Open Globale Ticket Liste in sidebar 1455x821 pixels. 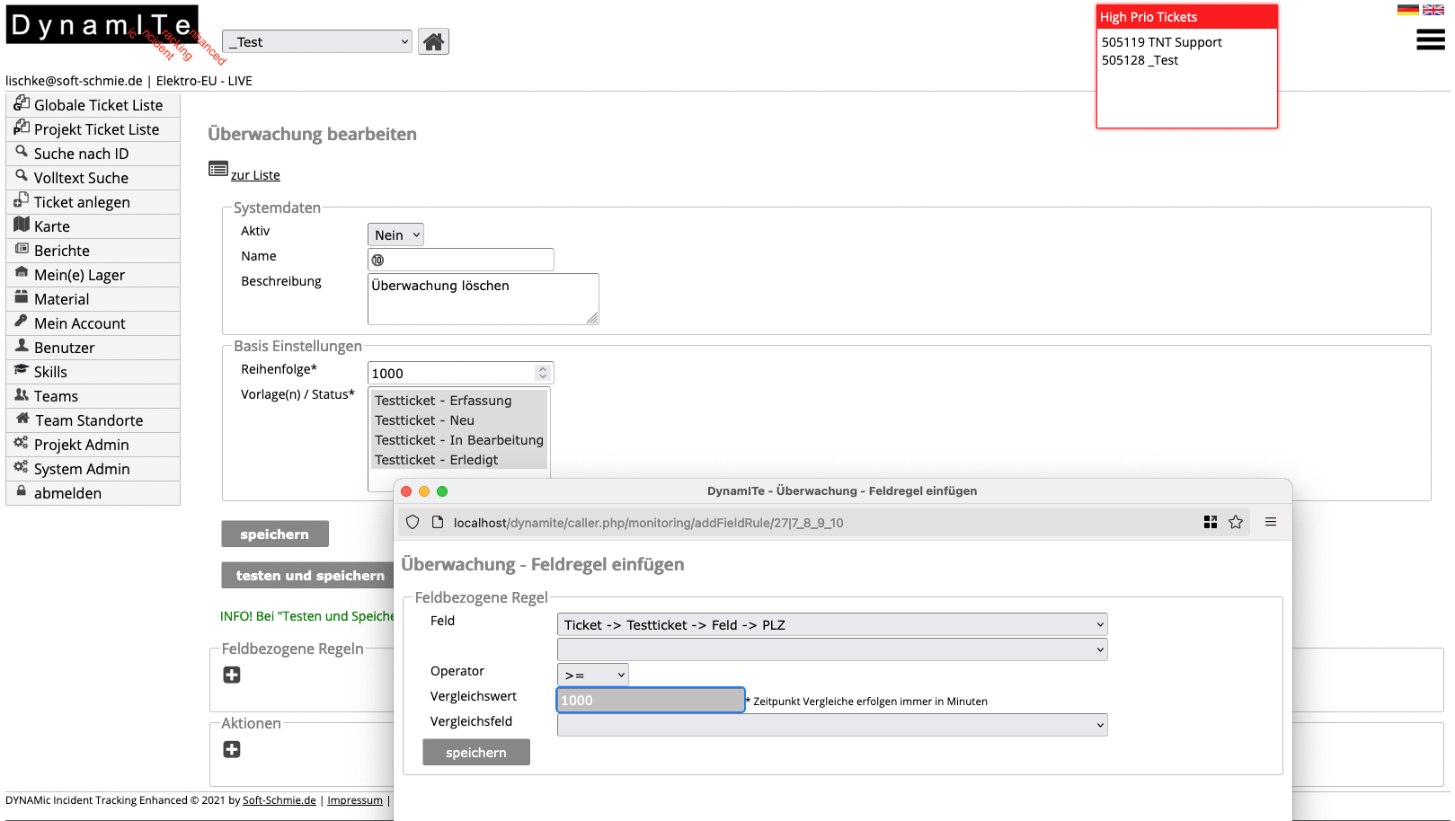98,106
